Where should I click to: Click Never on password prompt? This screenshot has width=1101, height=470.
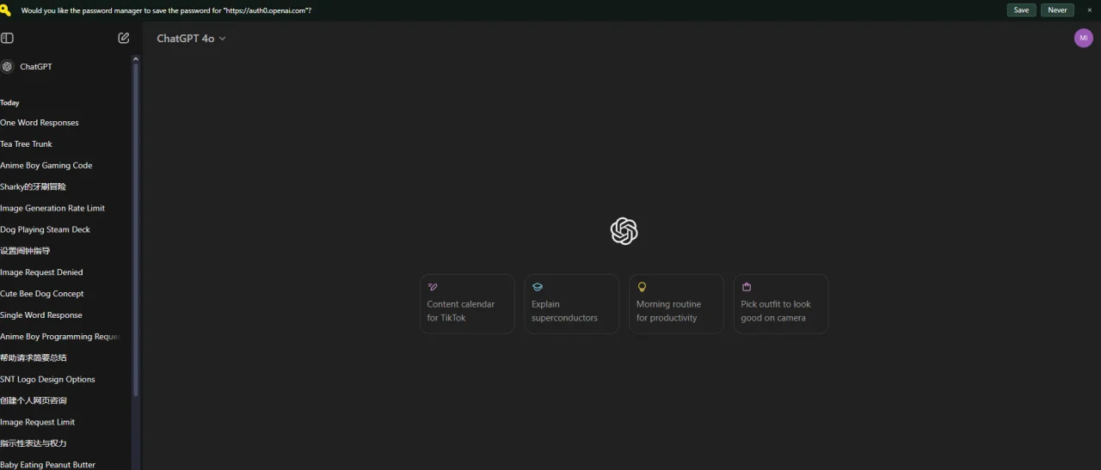click(x=1057, y=10)
